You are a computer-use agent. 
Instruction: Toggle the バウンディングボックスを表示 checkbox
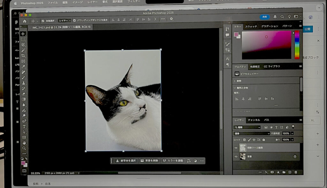click(x=74, y=21)
